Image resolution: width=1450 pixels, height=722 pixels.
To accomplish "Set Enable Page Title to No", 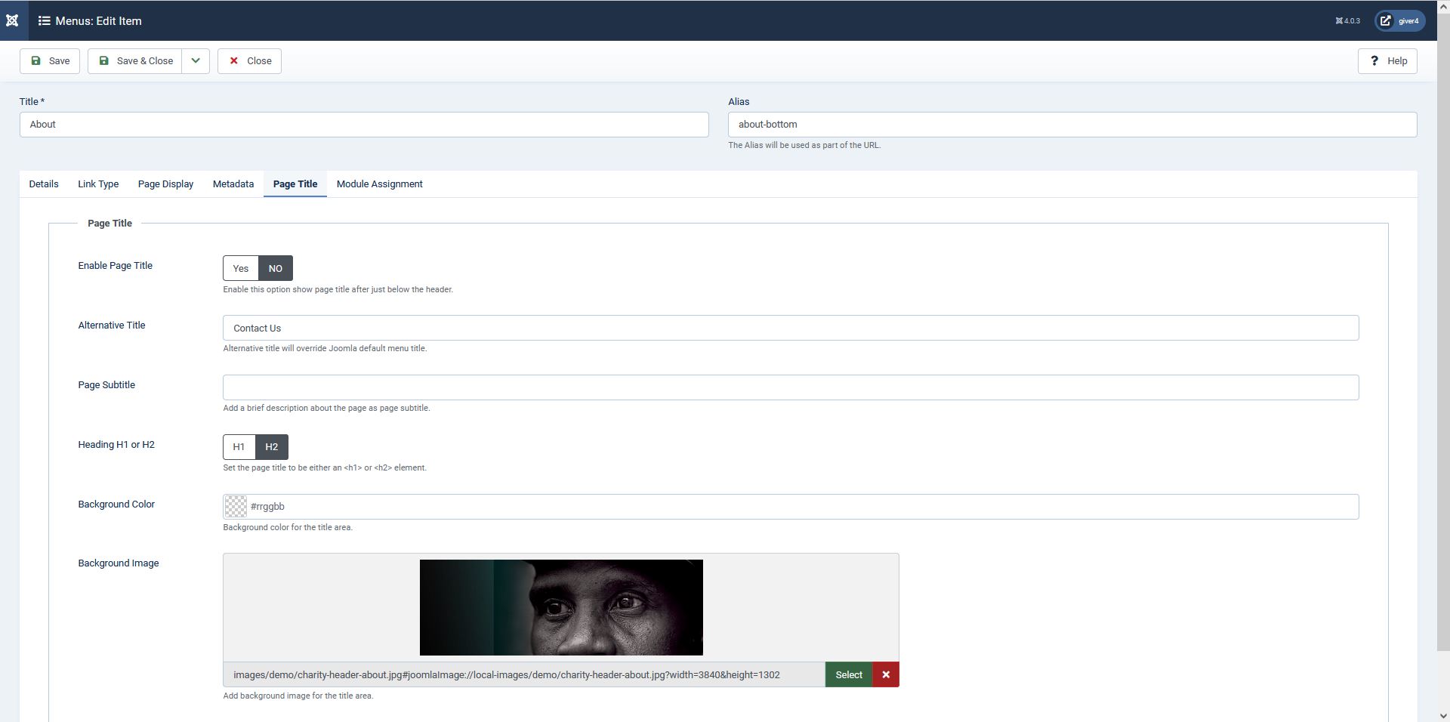I will pyautogui.click(x=275, y=269).
